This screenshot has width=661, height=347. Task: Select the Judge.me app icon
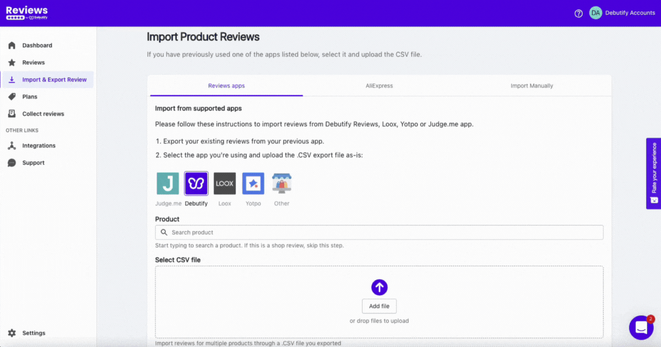click(x=167, y=183)
